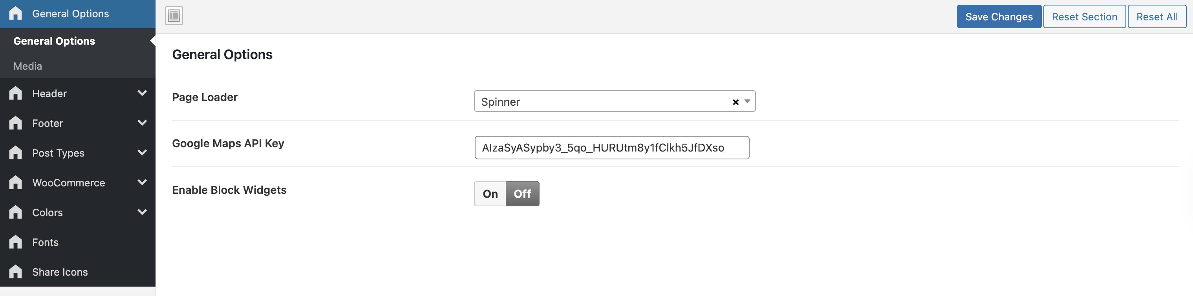Image resolution: width=1193 pixels, height=296 pixels.
Task: Turn Enable Block Widgets On
Action: point(490,194)
